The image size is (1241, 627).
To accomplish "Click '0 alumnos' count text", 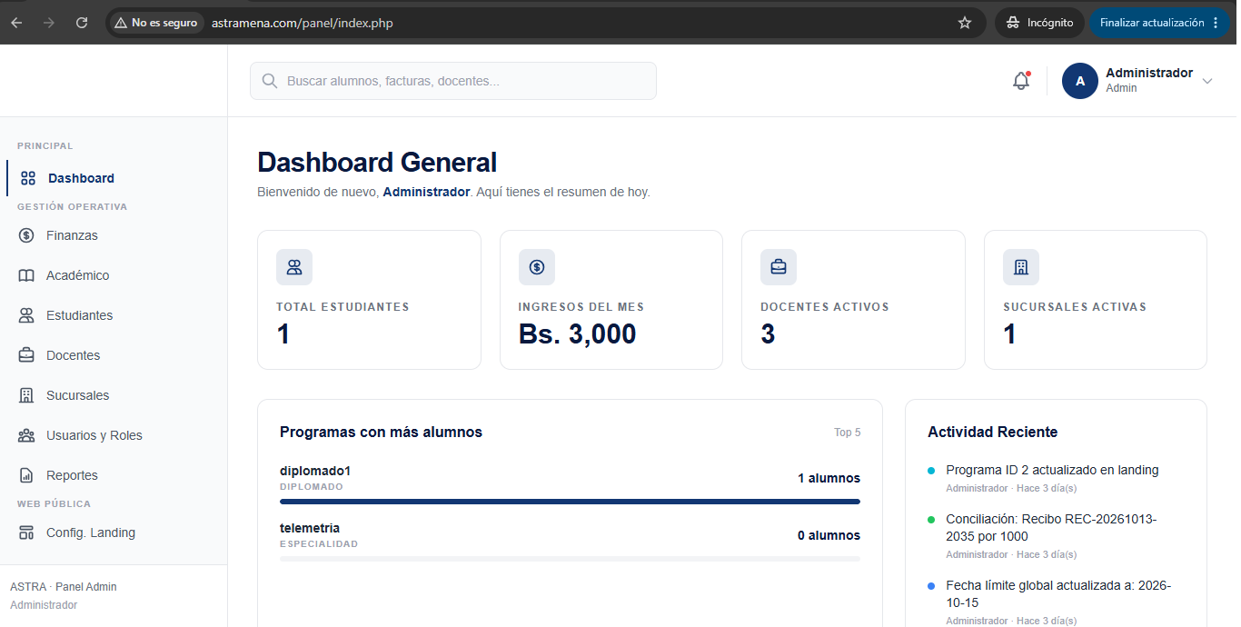I will pyautogui.click(x=829, y=535).
